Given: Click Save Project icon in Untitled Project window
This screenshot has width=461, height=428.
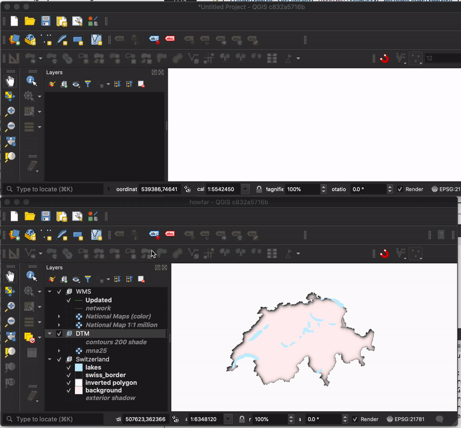Looking at the screenshot, I should click(46, 21).
